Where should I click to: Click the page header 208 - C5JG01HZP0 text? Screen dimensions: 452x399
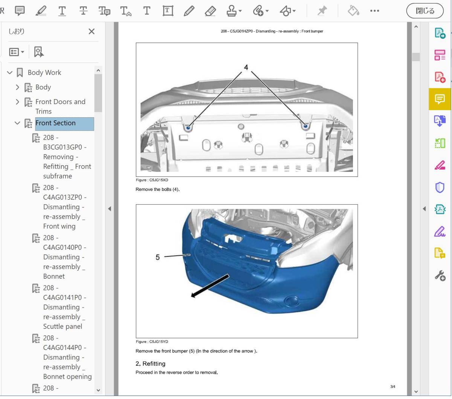272,31
